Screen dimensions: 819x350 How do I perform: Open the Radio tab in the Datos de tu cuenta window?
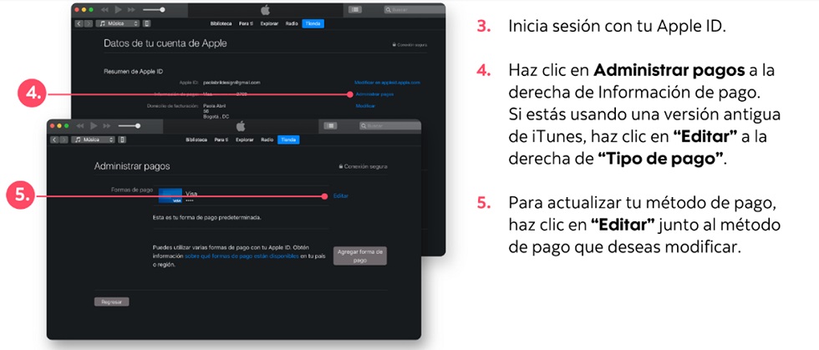292,23
